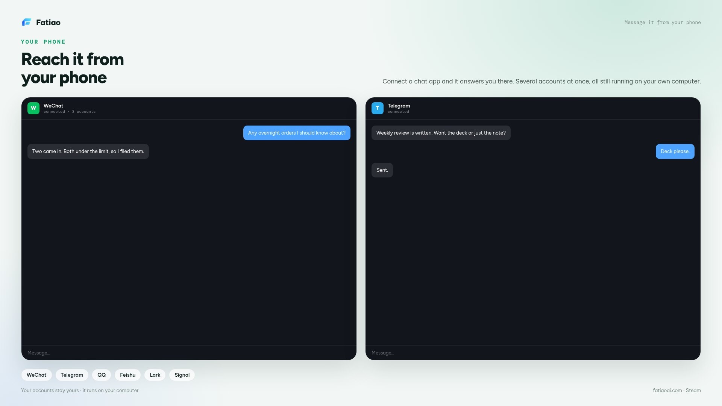Select the Telegram platform chip

coord(72,375)
